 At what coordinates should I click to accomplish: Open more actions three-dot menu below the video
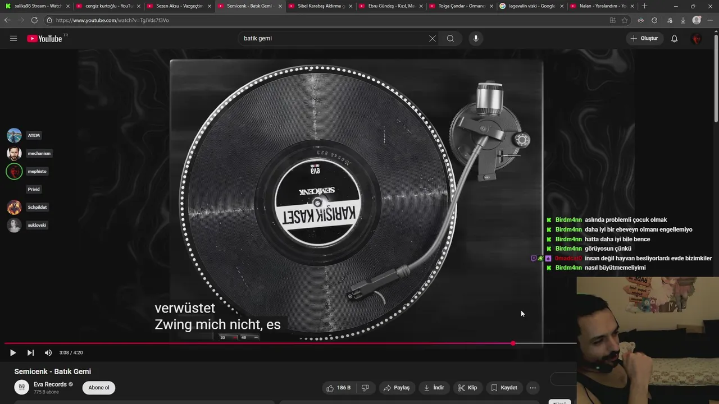point(533,388)
